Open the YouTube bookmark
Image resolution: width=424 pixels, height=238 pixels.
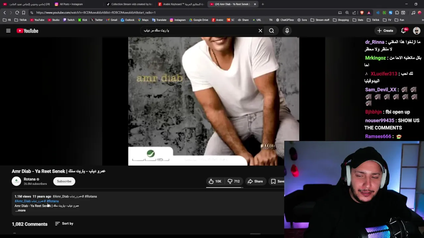[x=37, y=20]
